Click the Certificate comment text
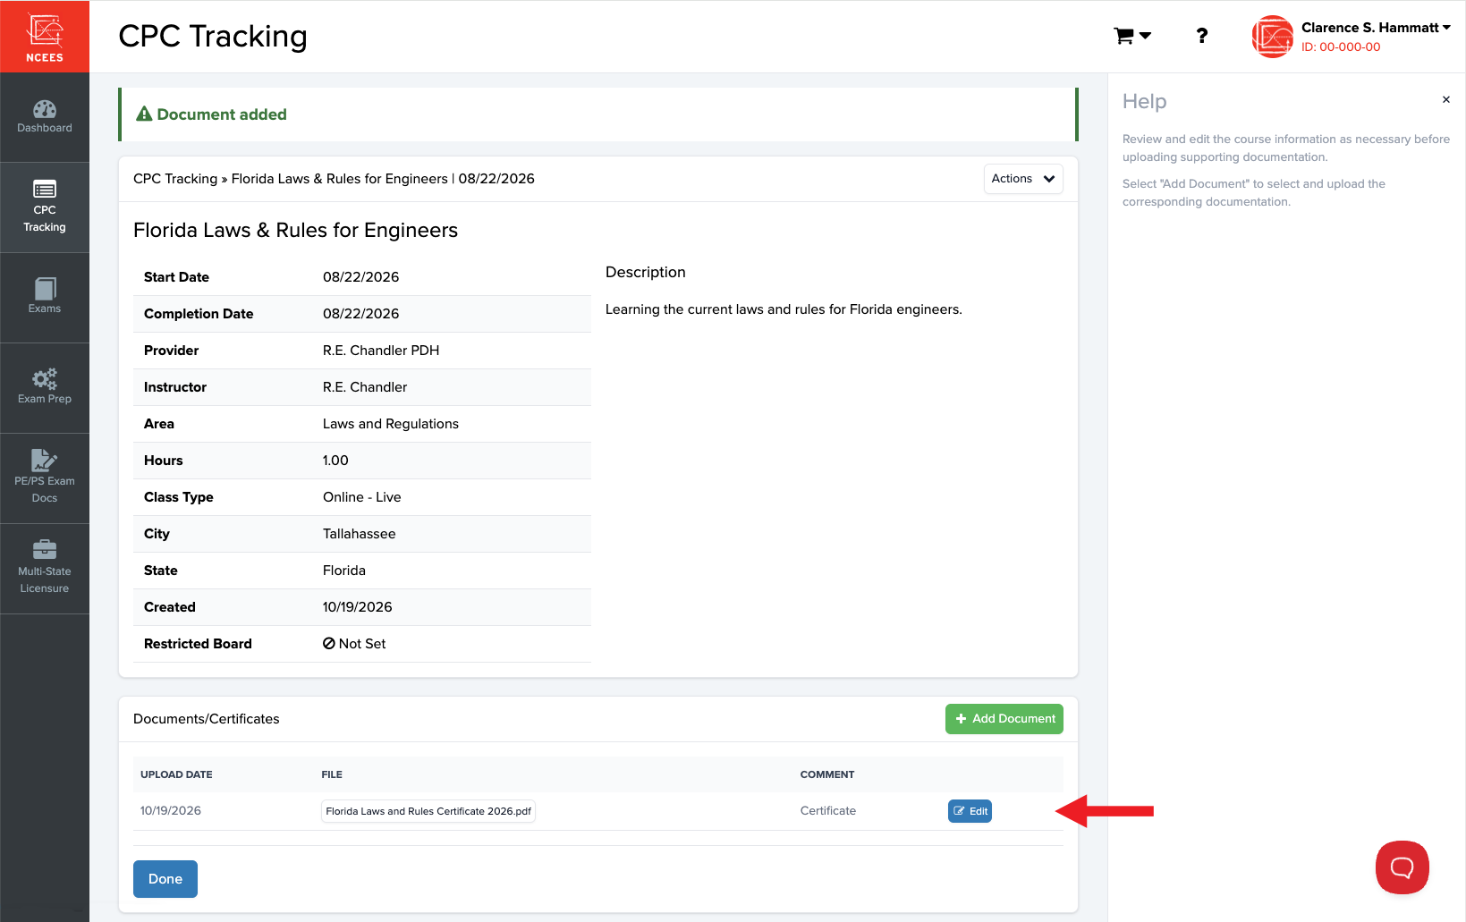The height and width of the screenshot is (922, 1466). pos(828,811)
